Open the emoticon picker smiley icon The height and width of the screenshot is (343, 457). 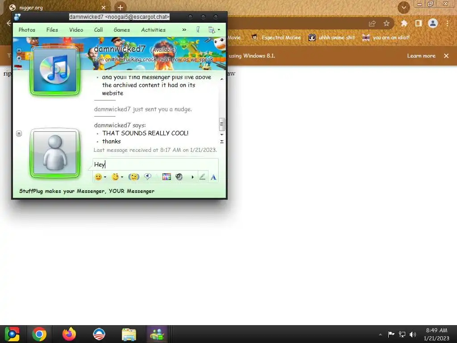coord(98,177)
